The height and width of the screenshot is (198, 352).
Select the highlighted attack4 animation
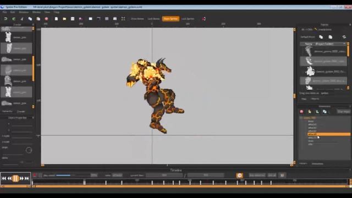click(x=329, y=134)
